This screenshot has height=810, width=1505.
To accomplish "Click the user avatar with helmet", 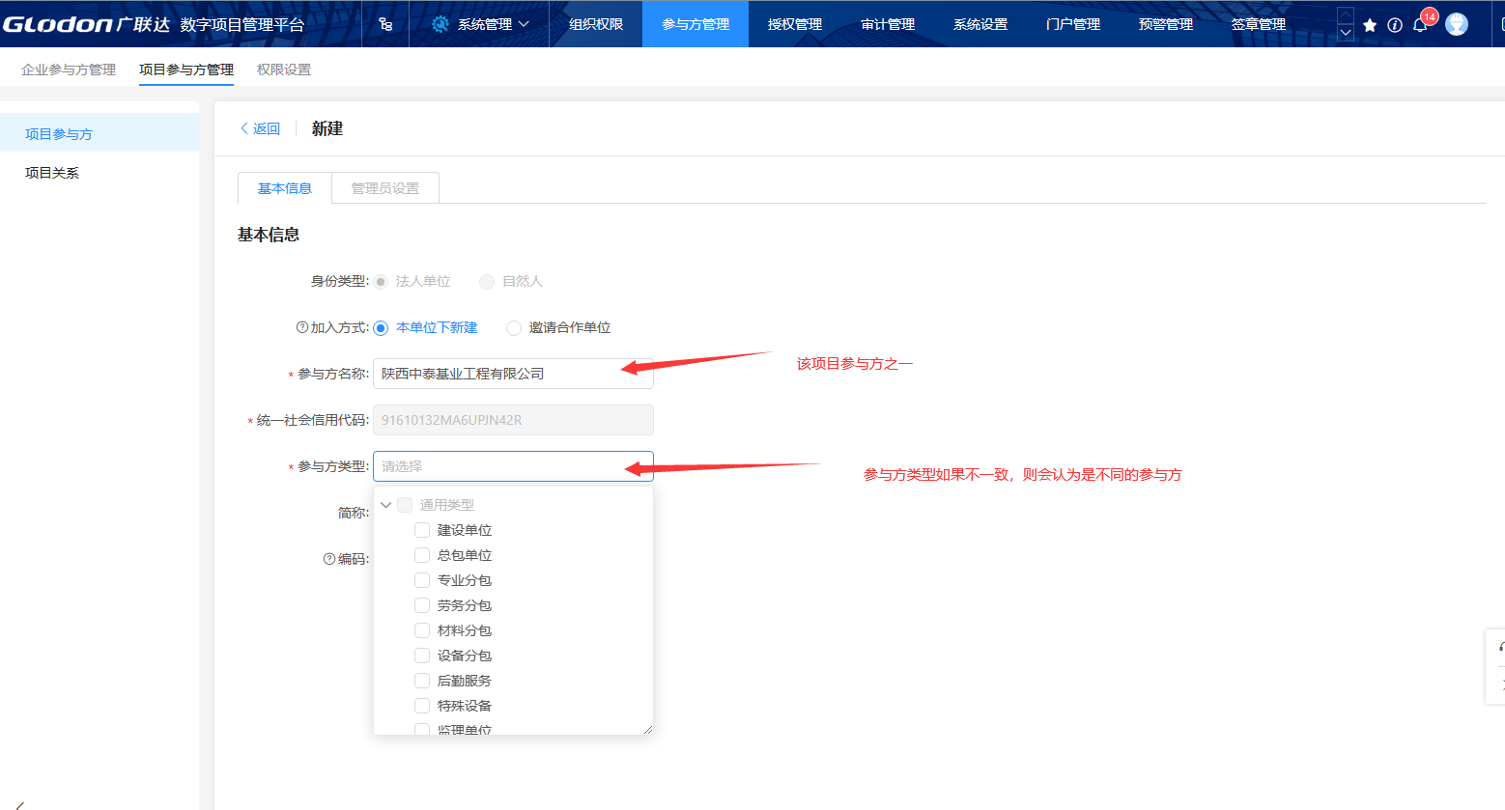I will pos(1457,24).
